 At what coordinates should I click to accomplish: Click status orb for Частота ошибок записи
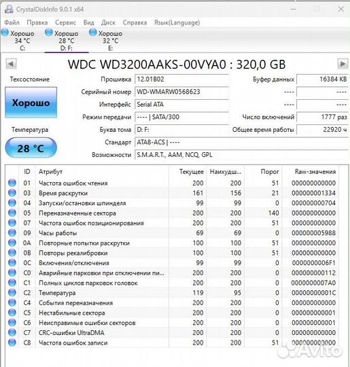[x=12, y=343]
